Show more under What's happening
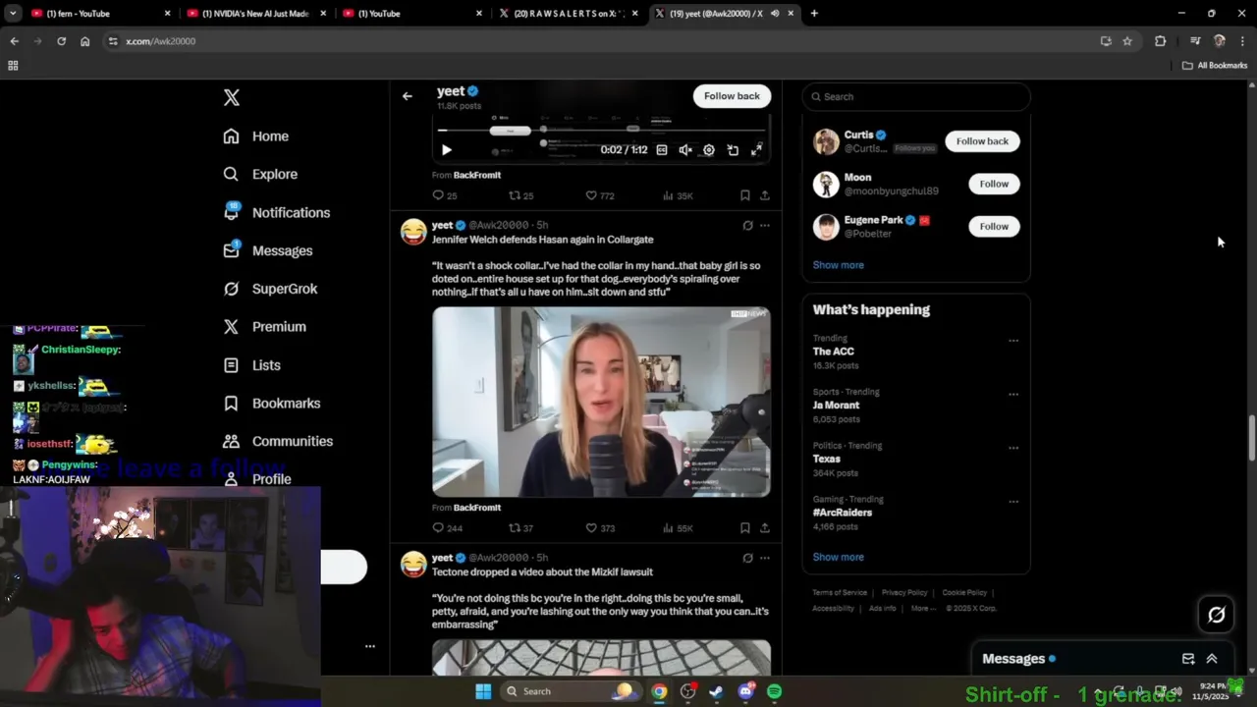 click(838, 557)
